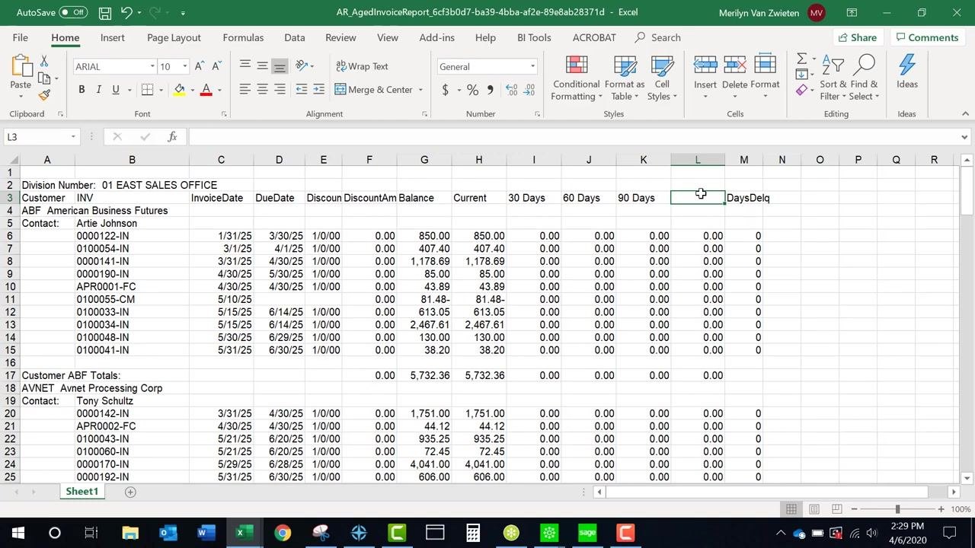Apply Comma Style icon

pos(490,90)
